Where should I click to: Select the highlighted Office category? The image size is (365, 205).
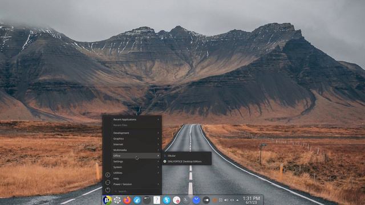(136, 155)
